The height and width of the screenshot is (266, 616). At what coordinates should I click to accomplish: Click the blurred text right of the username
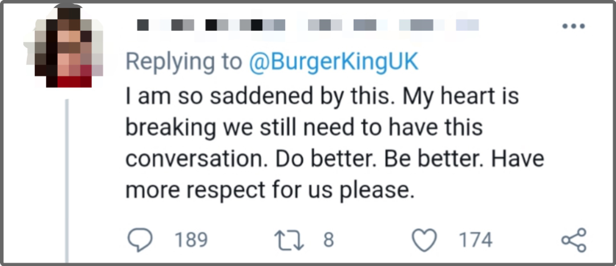click(x=394, y=26)
